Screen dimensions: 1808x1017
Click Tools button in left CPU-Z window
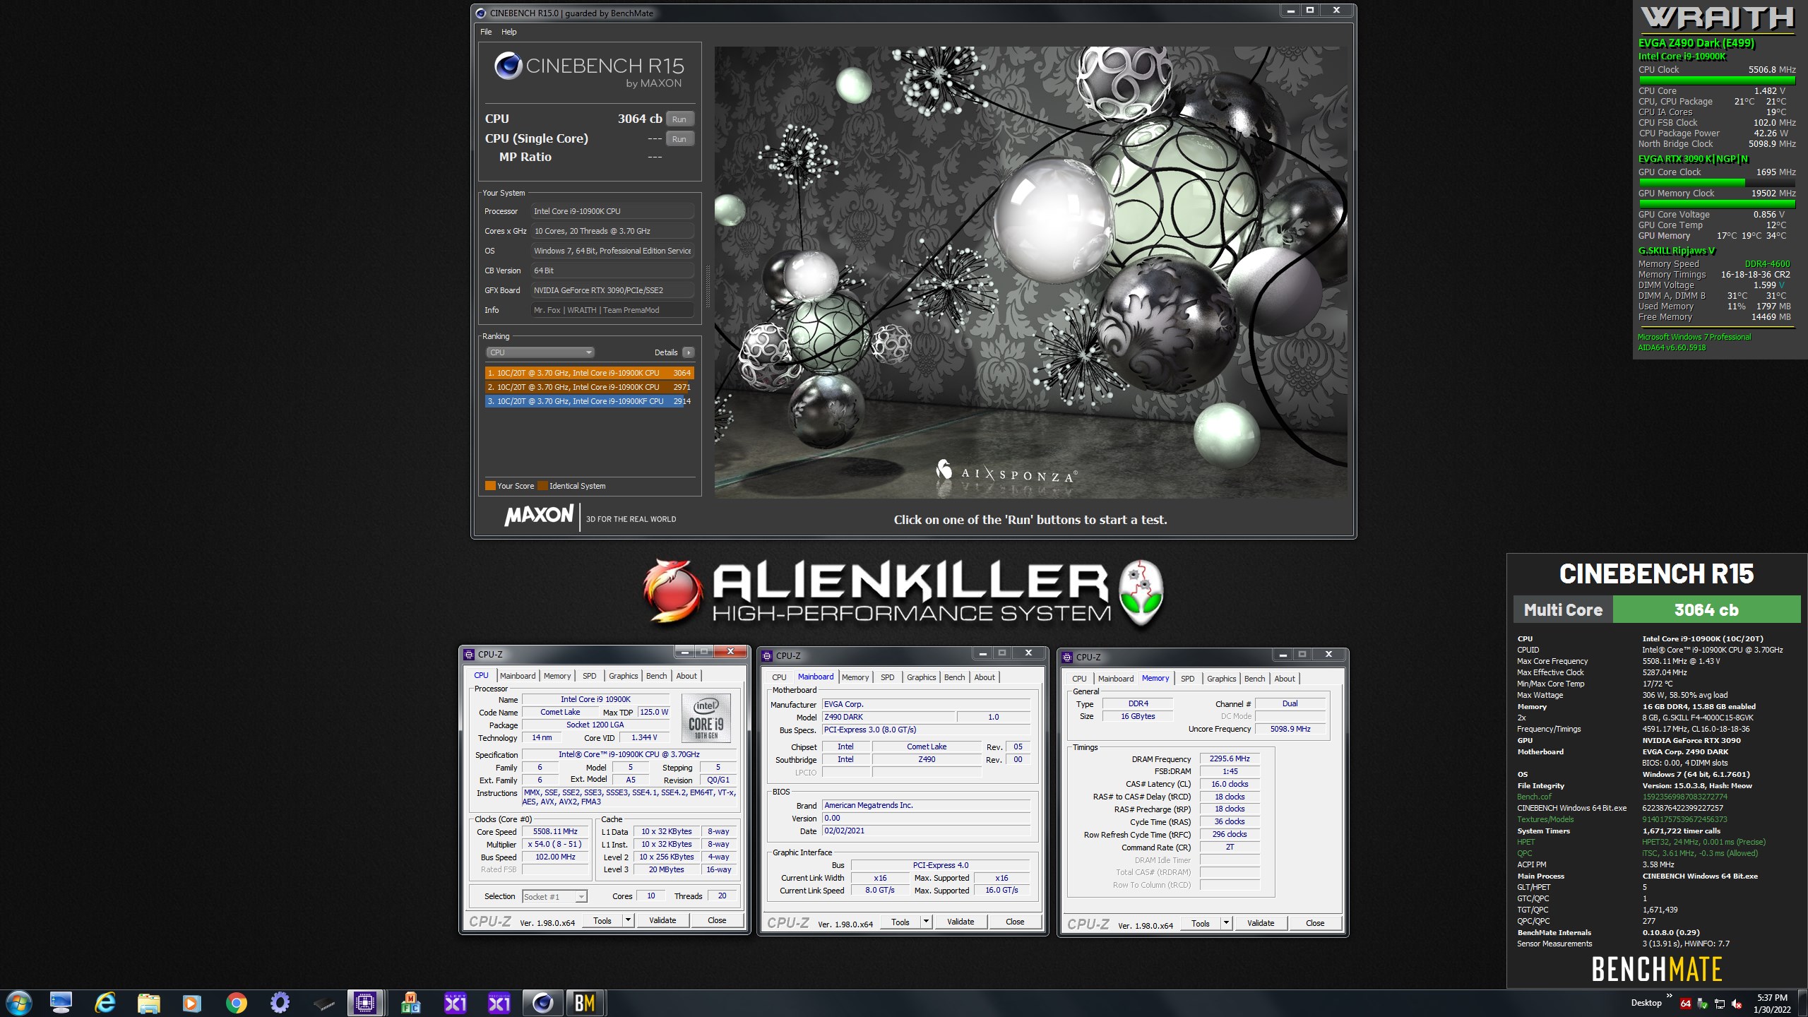602,920
